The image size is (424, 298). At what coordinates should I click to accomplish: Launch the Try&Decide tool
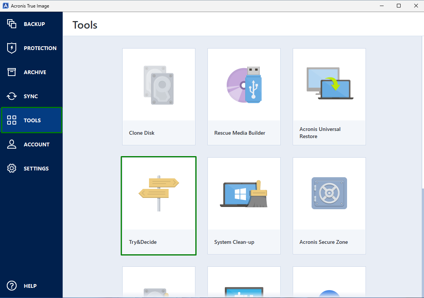[x=158, y=205]
